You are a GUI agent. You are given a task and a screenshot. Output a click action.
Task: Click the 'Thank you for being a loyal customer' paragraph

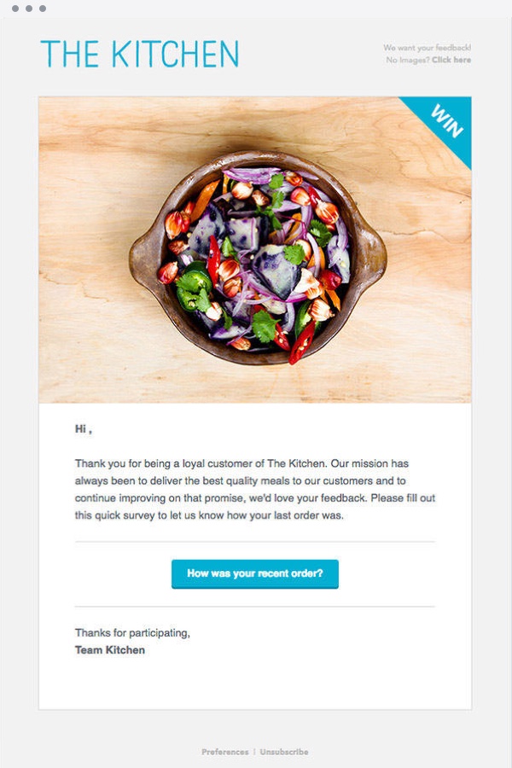[x=255, y=489]
